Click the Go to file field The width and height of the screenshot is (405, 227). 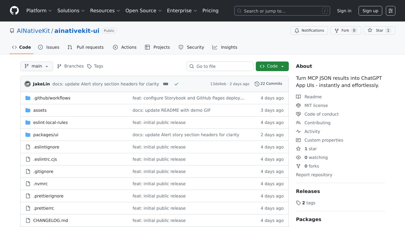pos(220,66)
